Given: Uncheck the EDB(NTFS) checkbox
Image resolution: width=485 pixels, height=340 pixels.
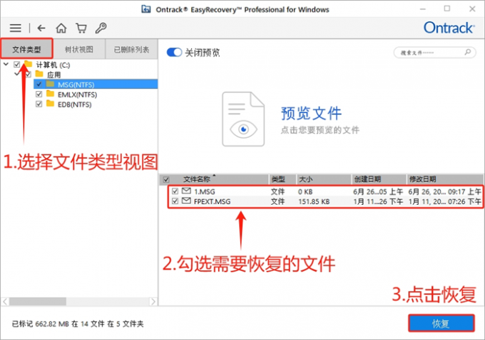Looking at the screenshot, I should [x=39, y=104].
